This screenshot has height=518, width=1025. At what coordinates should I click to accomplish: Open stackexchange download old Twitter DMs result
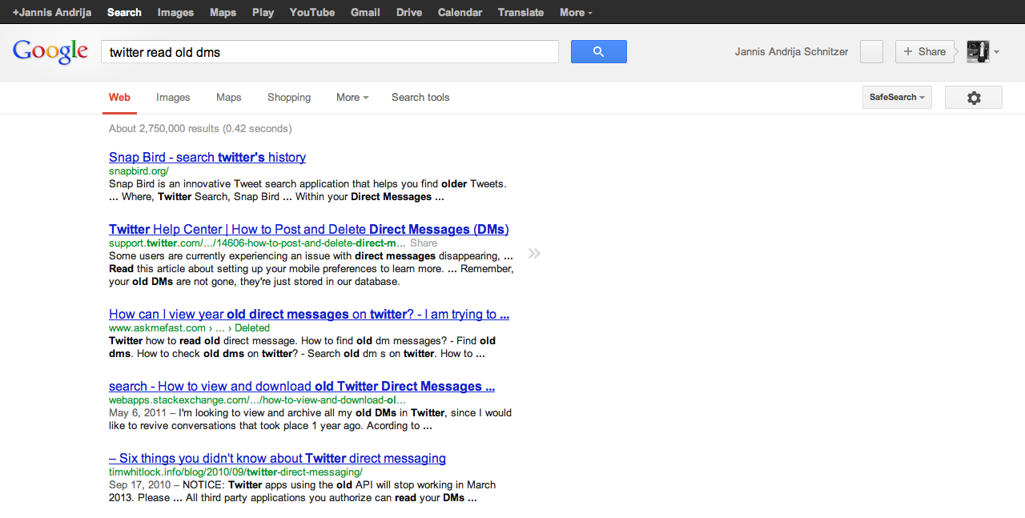(x=302, y=386)
